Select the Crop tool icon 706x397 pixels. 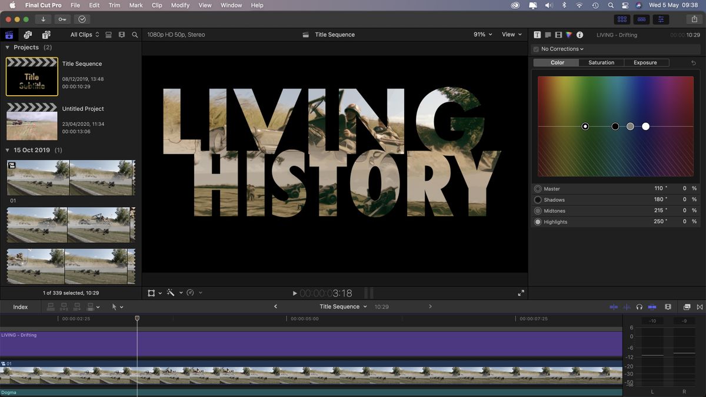(x=152, y=292)
